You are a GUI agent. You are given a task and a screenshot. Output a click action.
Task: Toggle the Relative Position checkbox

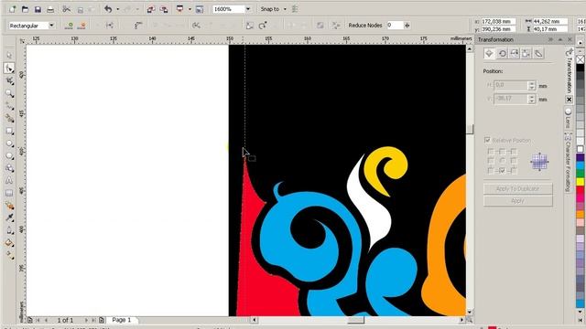click(487, 140)
